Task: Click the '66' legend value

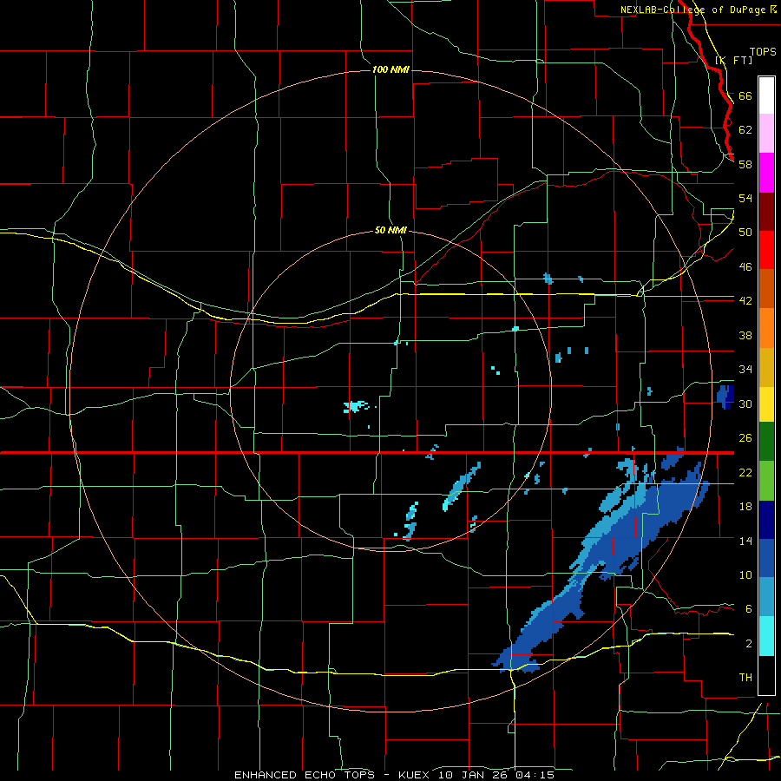Action: (745, 95)
